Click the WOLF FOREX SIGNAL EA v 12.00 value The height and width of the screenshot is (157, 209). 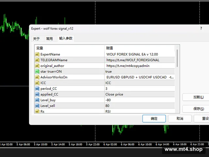(132, 54)
